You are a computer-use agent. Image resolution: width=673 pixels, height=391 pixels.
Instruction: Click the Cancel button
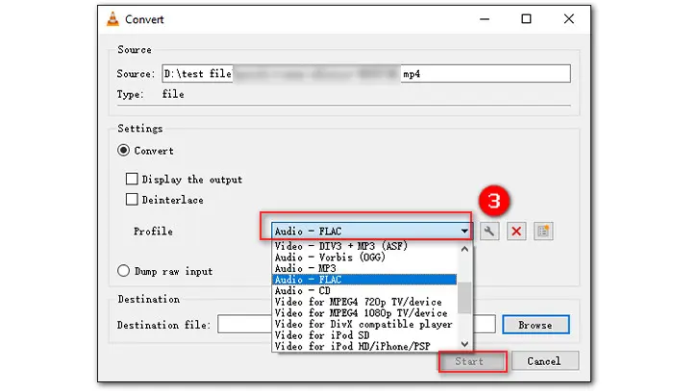click(x=545, y=361)
